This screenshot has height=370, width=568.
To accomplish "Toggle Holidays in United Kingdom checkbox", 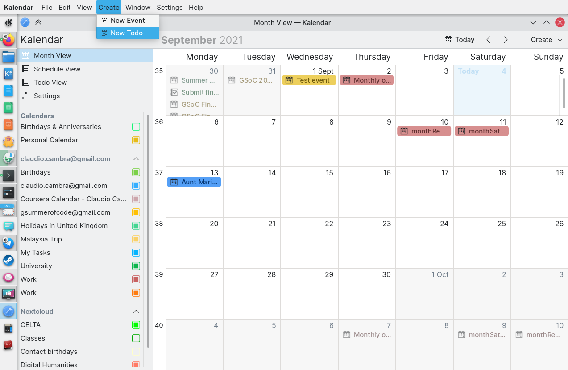I will point(136,226).
